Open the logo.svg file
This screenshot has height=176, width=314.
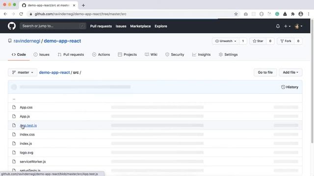(26, 153)
